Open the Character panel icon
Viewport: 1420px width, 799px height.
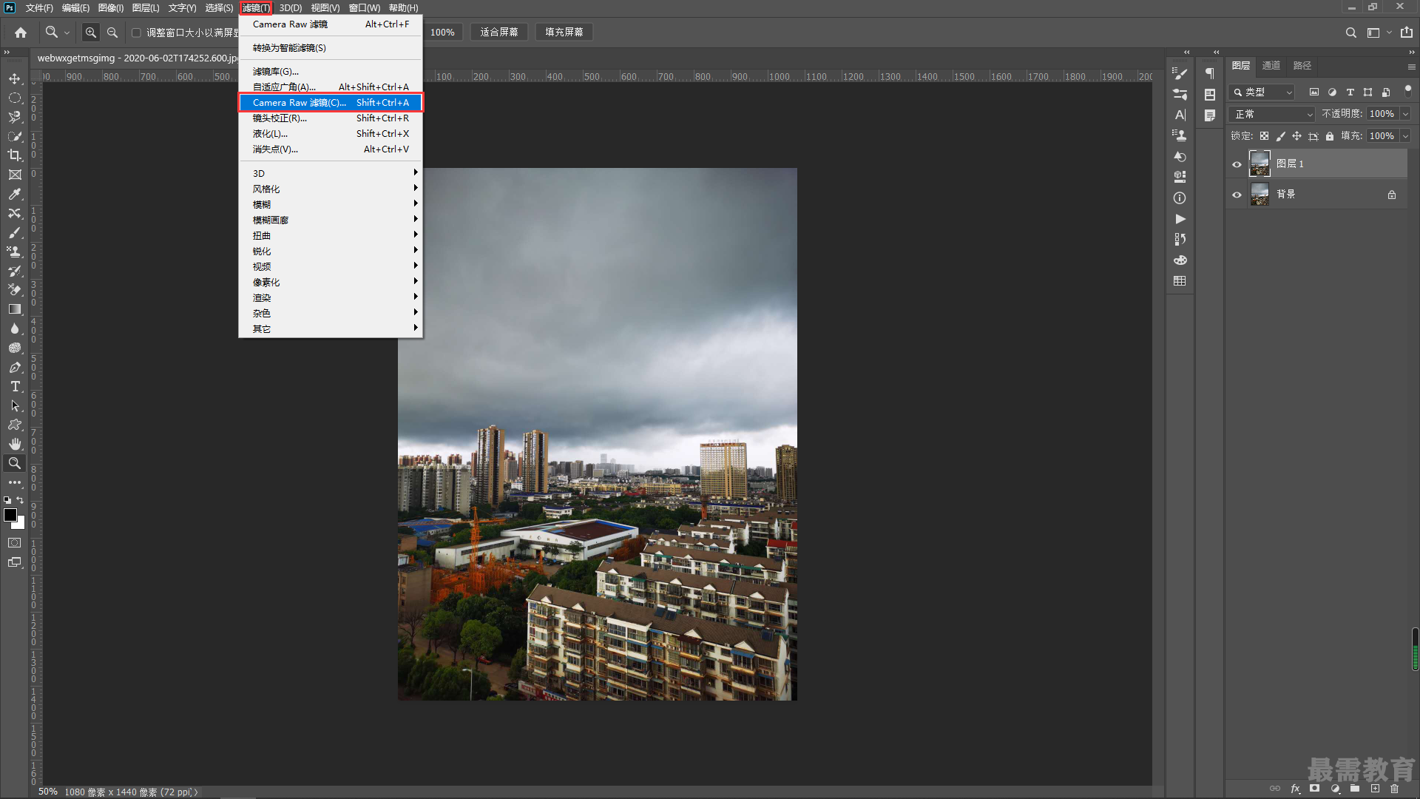1180,115
